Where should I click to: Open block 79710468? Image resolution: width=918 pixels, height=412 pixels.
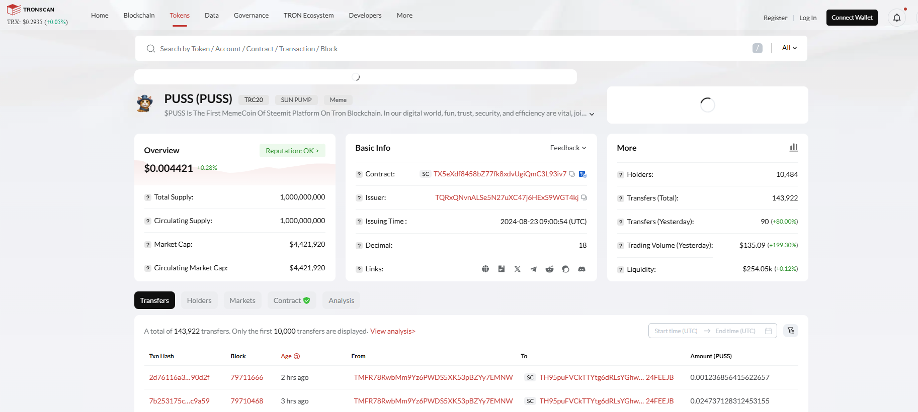coord(247,401)
